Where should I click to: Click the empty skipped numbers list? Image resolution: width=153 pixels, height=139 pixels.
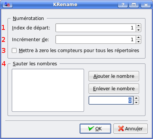tap(48, 90)
